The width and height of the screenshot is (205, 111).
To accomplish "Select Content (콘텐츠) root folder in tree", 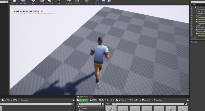I will point(82,107).
